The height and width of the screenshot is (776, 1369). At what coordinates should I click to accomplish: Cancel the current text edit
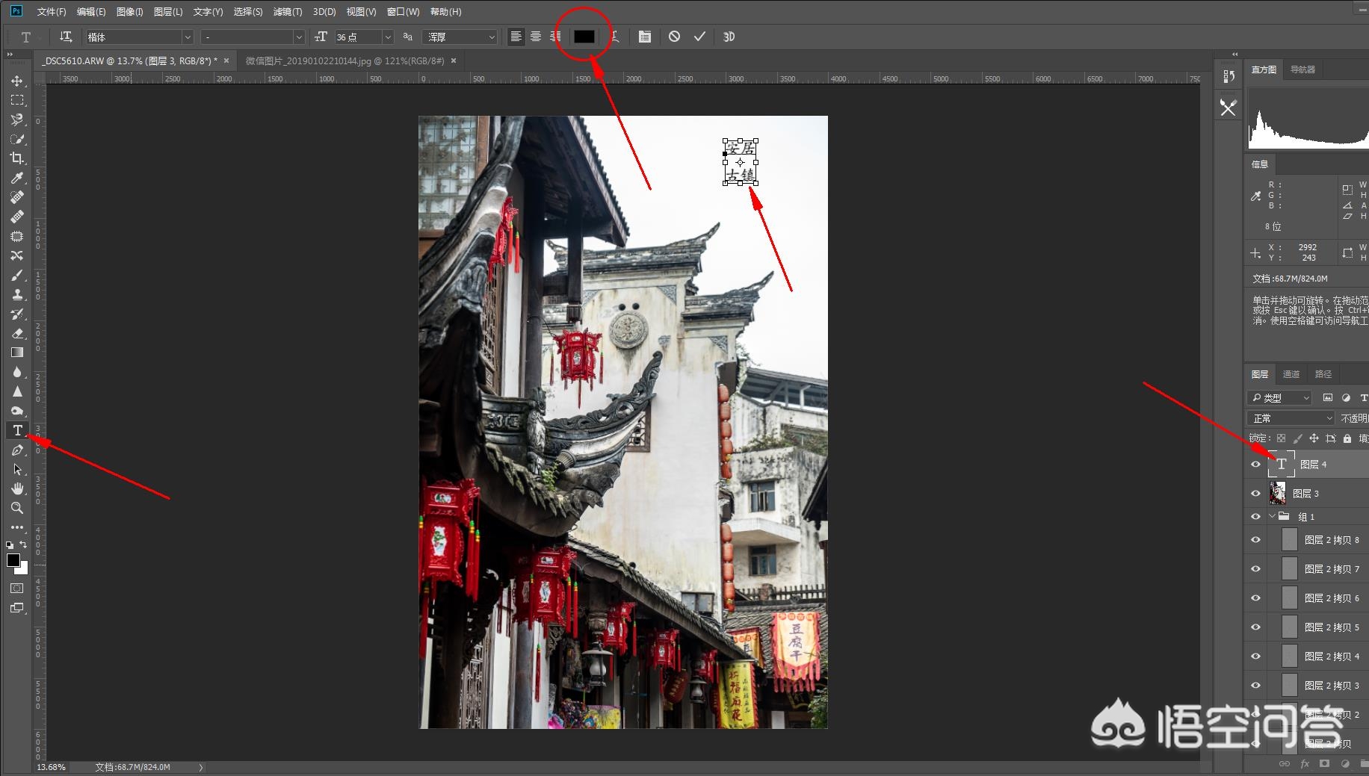point(674,37)
